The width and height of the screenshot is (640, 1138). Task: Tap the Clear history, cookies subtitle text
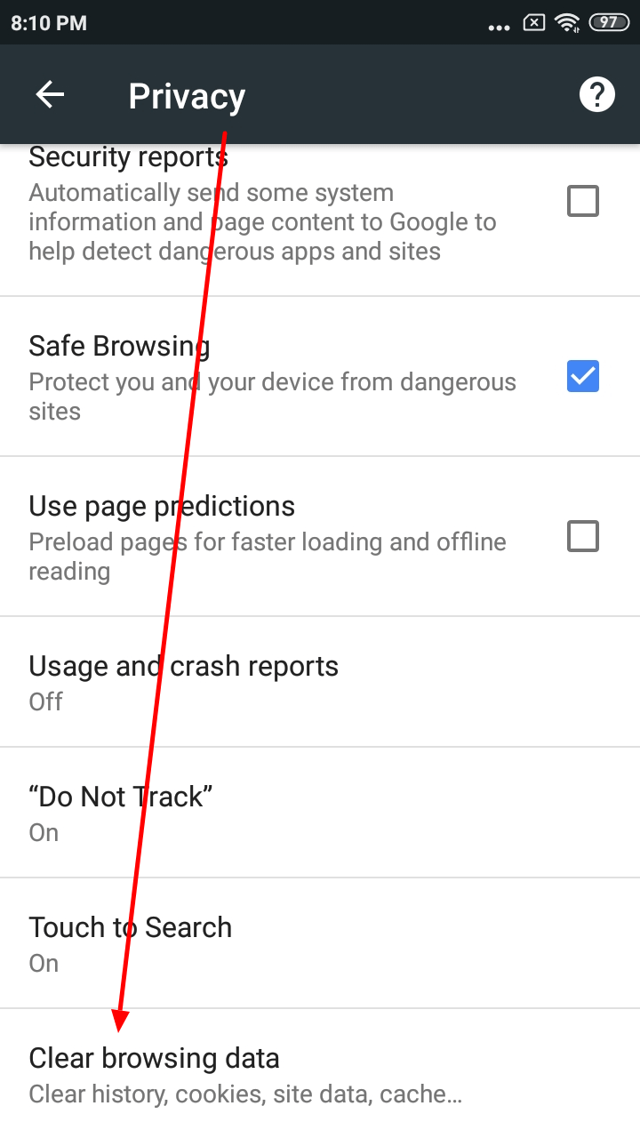[245, 1094]
